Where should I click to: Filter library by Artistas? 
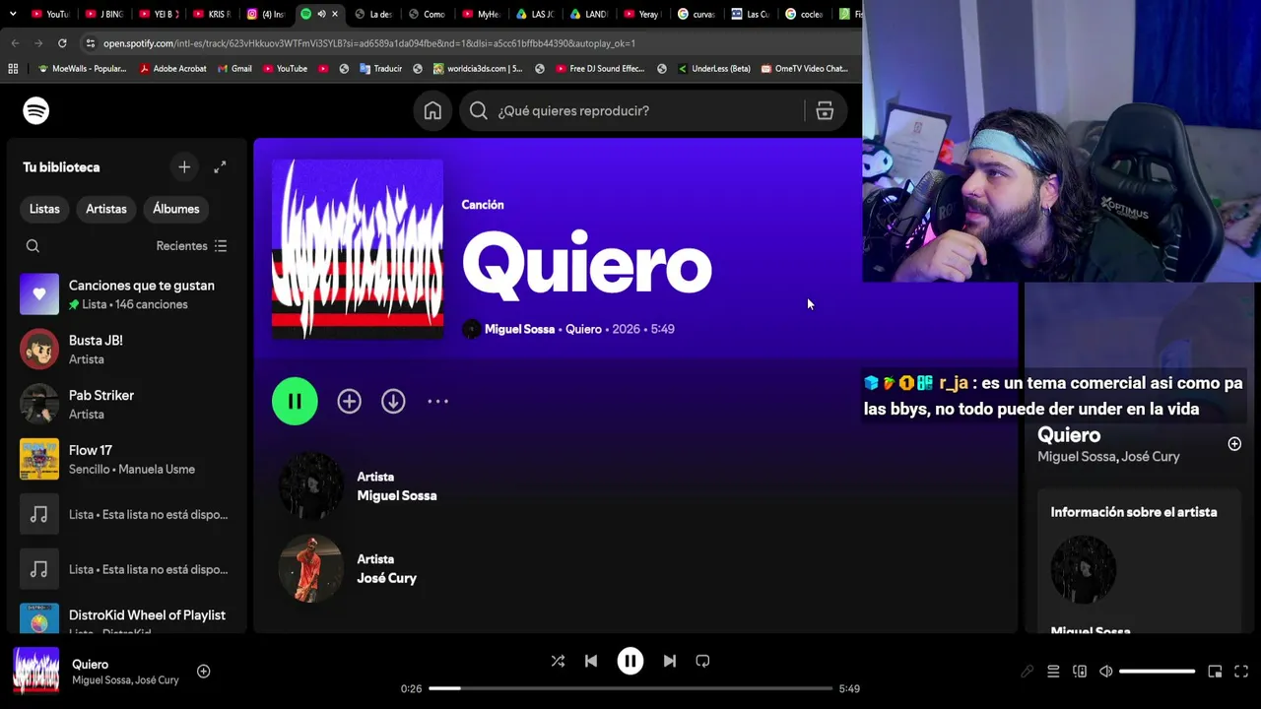[x=106, y=209]
